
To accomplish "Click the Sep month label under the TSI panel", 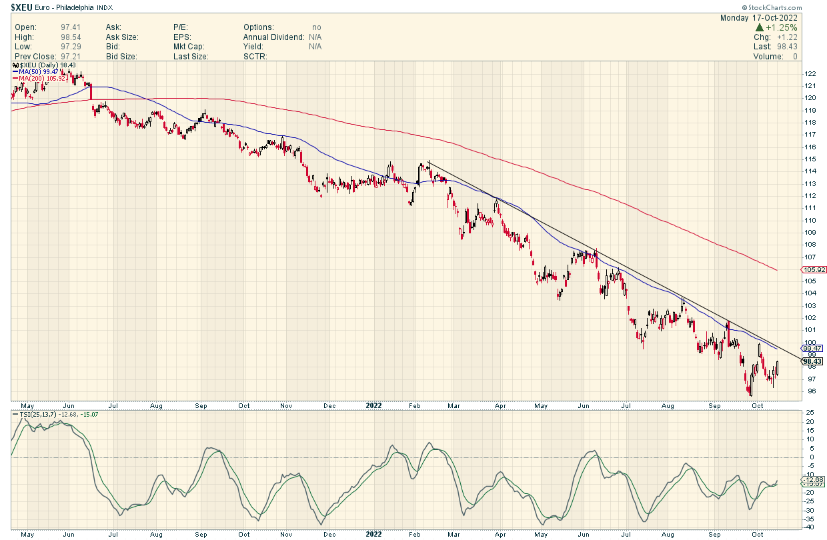I will click(715, 534).
